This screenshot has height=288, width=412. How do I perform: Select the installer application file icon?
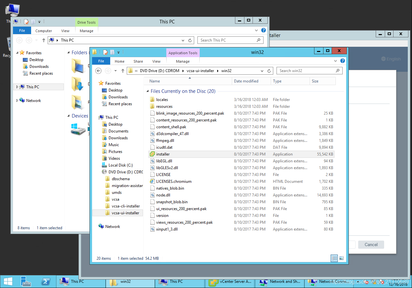tap(152, 154)
